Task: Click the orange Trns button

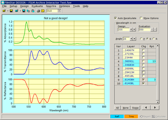Action: pos(131,116)
